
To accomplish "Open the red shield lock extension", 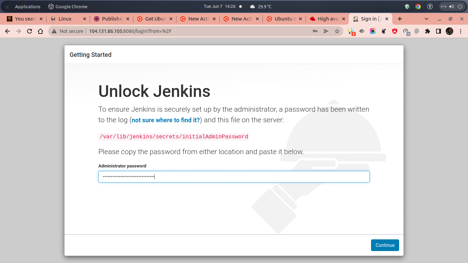I will point(395,31).
